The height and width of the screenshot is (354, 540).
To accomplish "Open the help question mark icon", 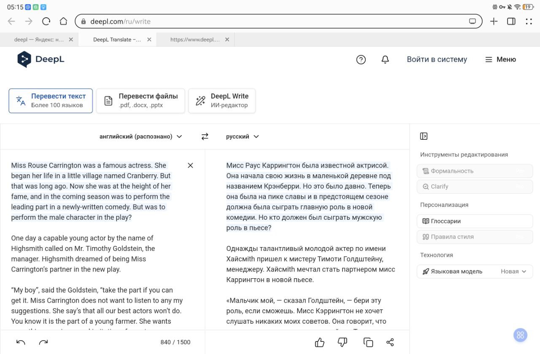I will click(361, 60).
